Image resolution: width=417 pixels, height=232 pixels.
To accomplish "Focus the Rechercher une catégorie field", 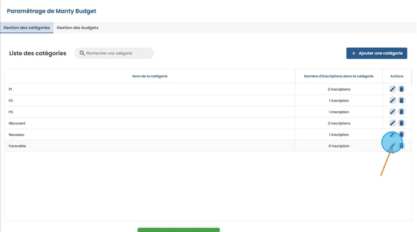I will coord(114,53).
